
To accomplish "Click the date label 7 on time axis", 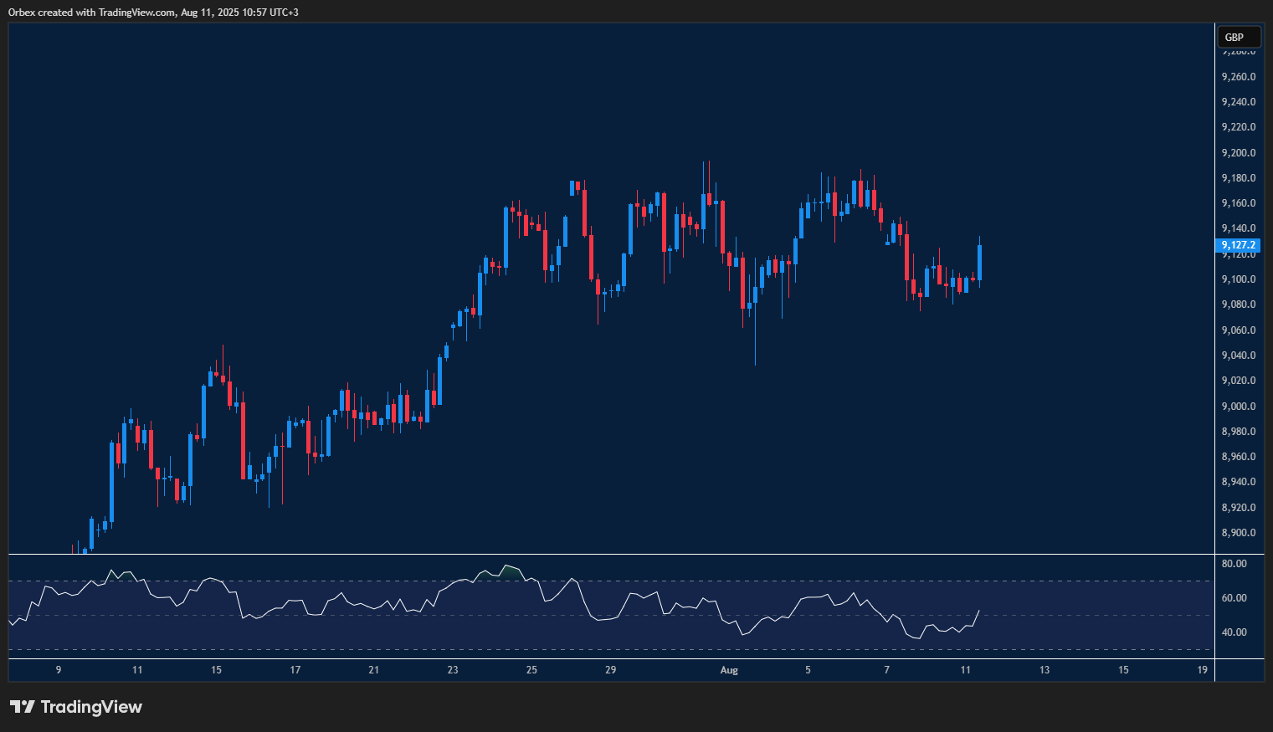I will [x=887, y=670].
